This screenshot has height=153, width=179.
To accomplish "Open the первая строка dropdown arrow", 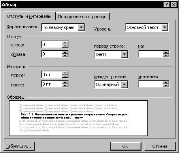I will tap(124, 54).
